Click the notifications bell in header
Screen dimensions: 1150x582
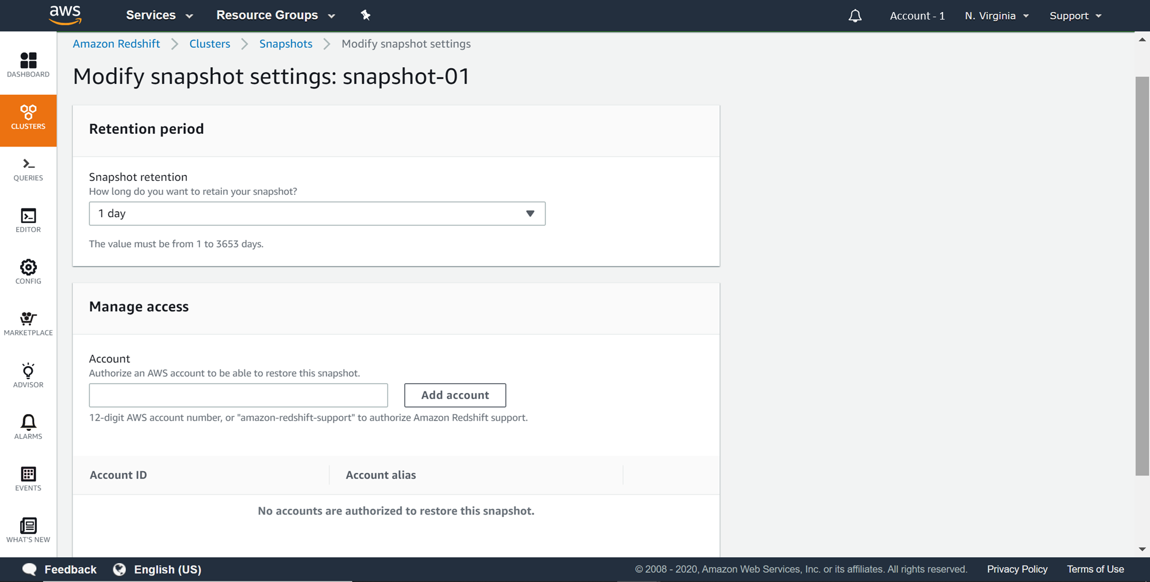855,16
